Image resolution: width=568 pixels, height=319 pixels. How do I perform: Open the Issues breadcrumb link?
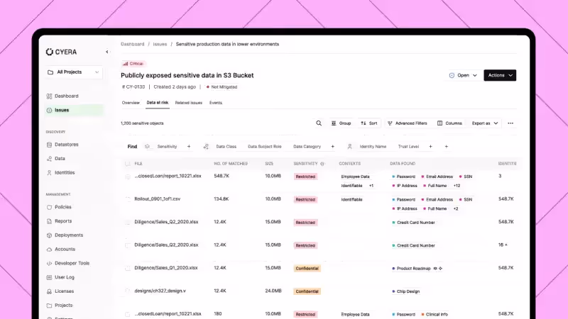tap(160, 44)
